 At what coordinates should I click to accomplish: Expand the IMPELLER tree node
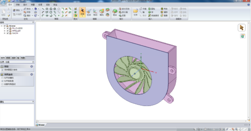point(5,31)
